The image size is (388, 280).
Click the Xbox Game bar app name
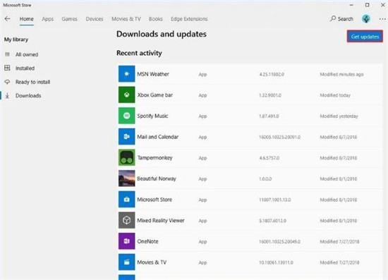point(155,95)
